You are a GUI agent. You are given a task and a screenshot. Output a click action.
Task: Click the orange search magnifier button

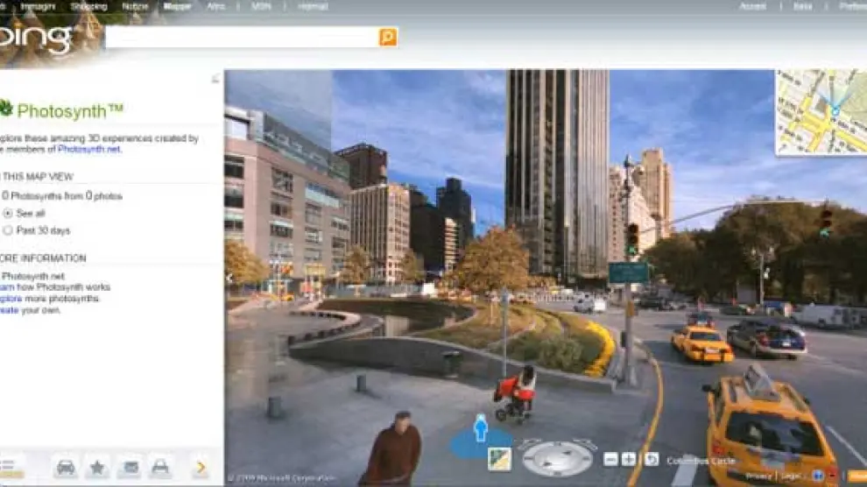click(388, 37)
